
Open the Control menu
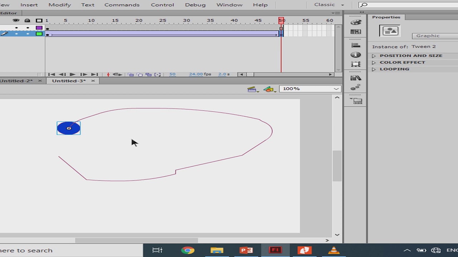coord(162,5)
